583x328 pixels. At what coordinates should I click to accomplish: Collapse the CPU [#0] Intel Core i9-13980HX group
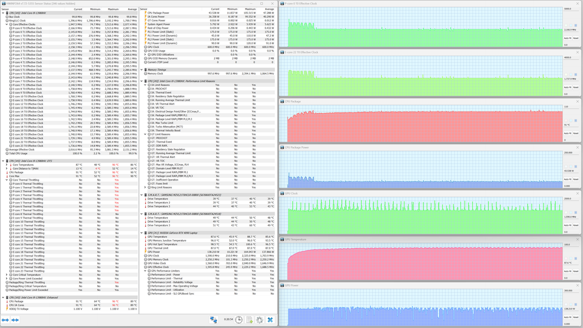(3, 13)
